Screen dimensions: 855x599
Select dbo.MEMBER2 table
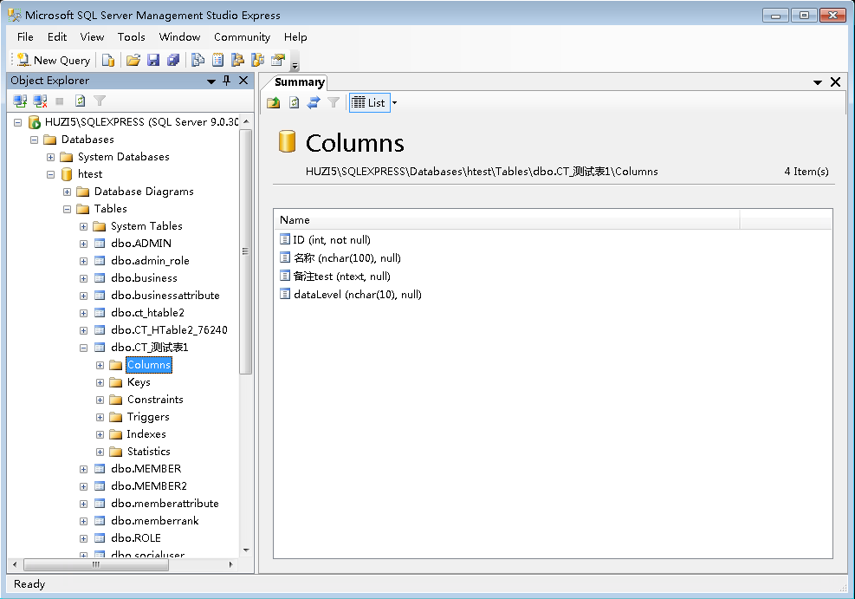pyautogui.click(x=149, y=486)
